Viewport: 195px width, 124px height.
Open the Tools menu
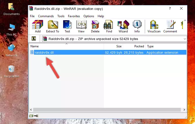[61, 16]
